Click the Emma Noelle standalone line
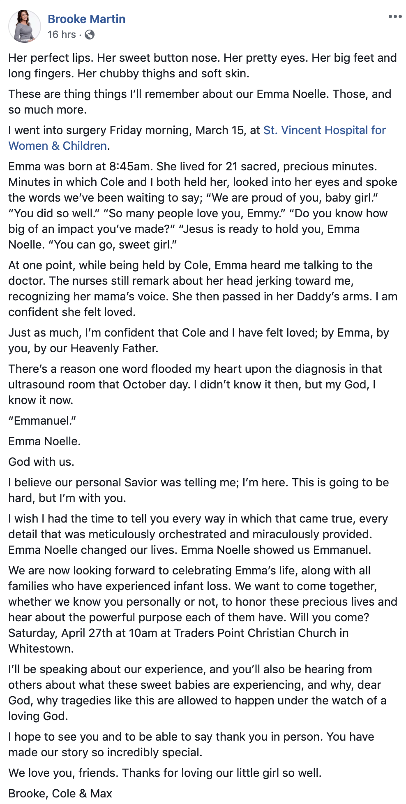 pyautogui.click(x=44, y=442)
